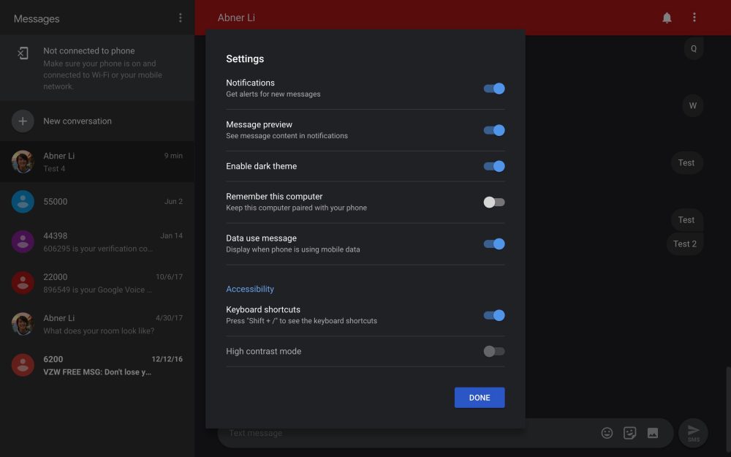
Task: Attach an image to the message
Action: click(x=652, y=432)
